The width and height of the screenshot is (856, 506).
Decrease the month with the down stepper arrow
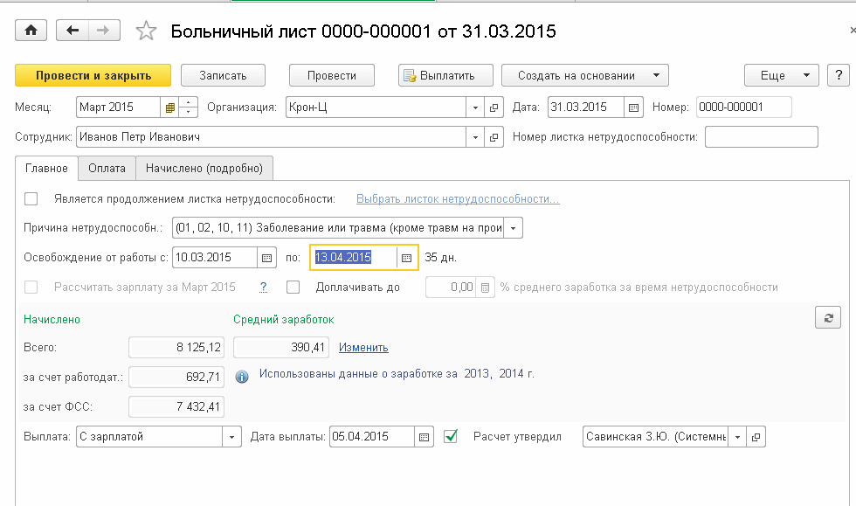point(189,112)
